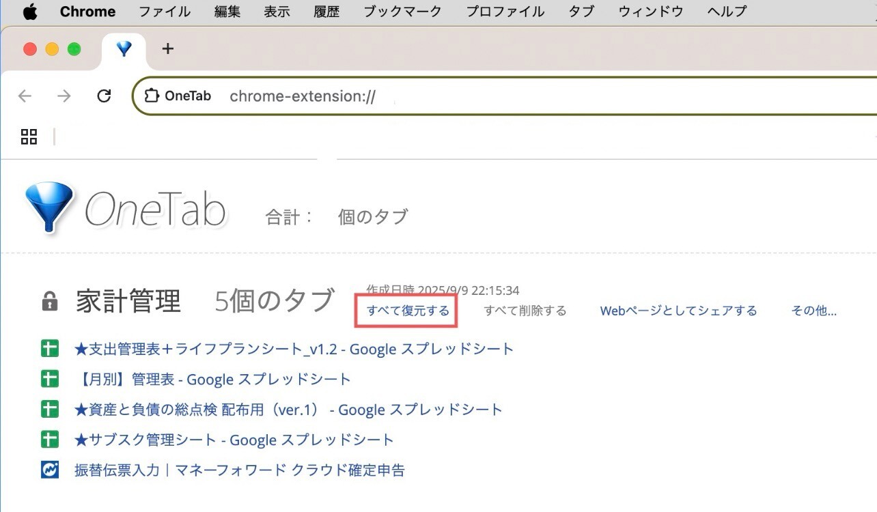Click the 作成日時 2025/9/9 timestamp
Image resolution: width=877 pixels, height=512 pixels.
[x=443, y=290]
